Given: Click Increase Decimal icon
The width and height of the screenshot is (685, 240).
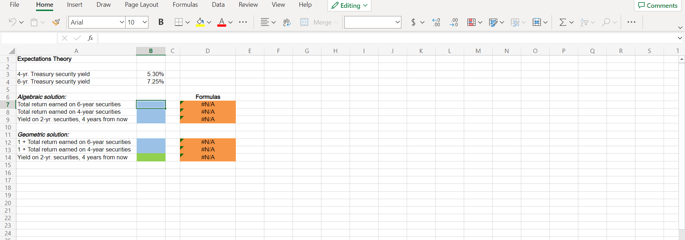Looking at the screenshot, I should [x=454, y=22].
